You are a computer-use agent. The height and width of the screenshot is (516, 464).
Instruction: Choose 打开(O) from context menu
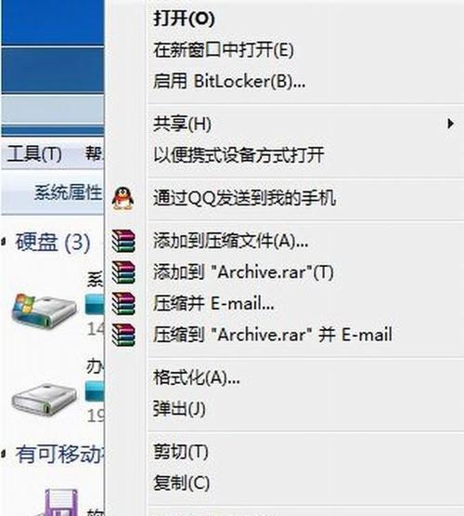click(x=185, y=19)
